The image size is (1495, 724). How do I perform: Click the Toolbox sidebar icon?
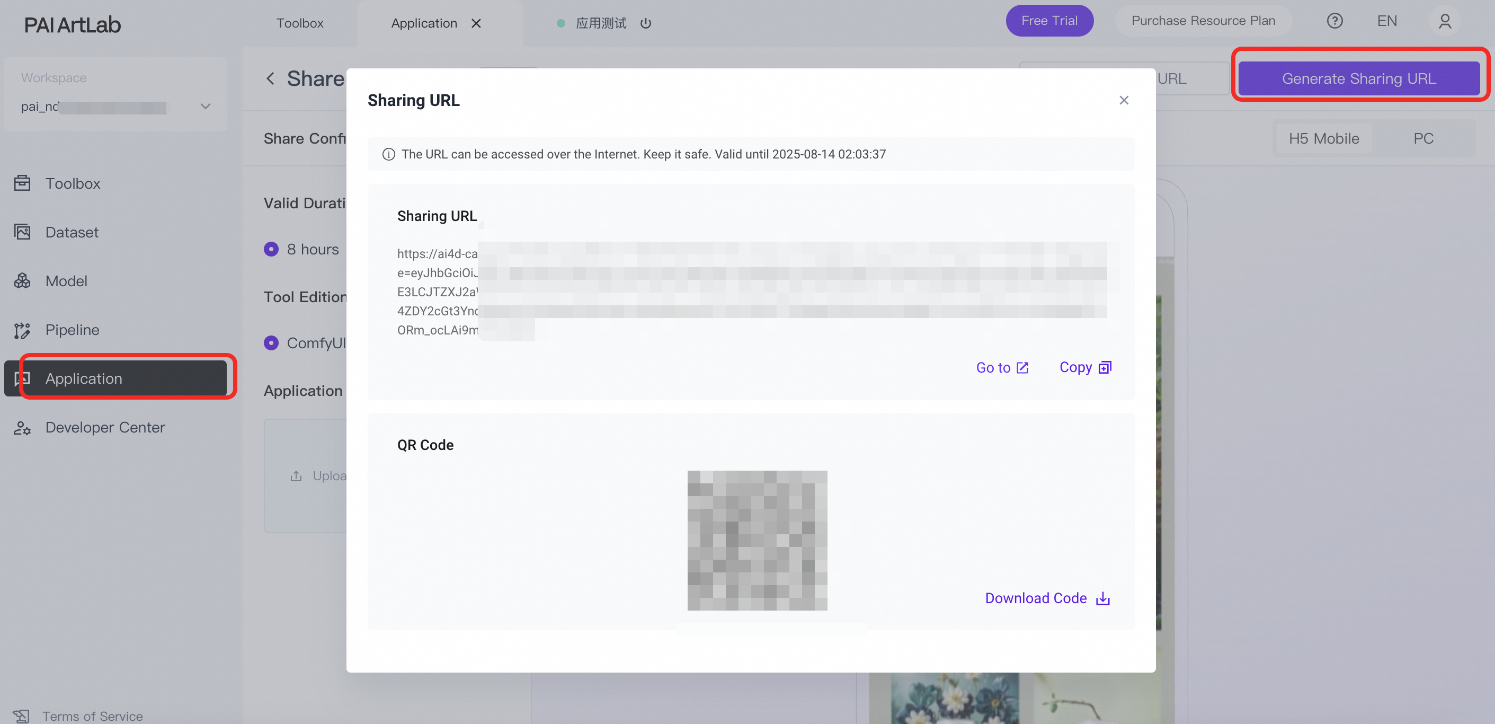click(x=22, y=183)
